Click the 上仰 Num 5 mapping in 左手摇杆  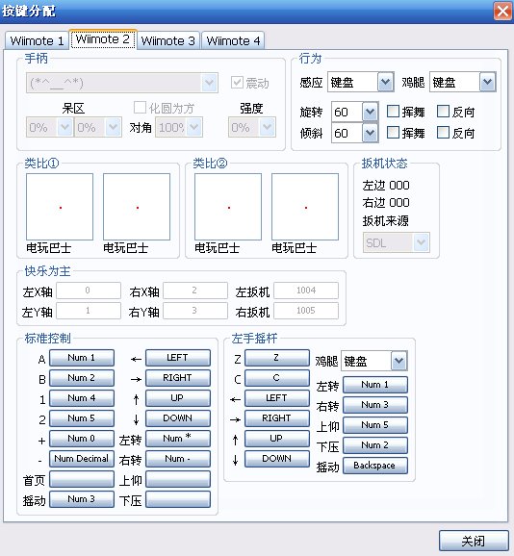point(375,425)
